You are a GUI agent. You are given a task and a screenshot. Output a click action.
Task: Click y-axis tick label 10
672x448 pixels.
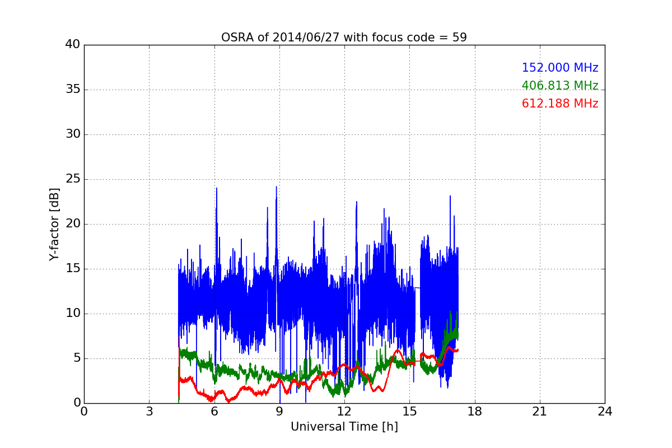point(73,314)
